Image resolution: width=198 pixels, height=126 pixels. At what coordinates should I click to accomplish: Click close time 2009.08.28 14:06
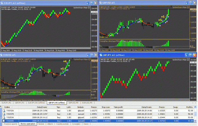tap(144, 111)
